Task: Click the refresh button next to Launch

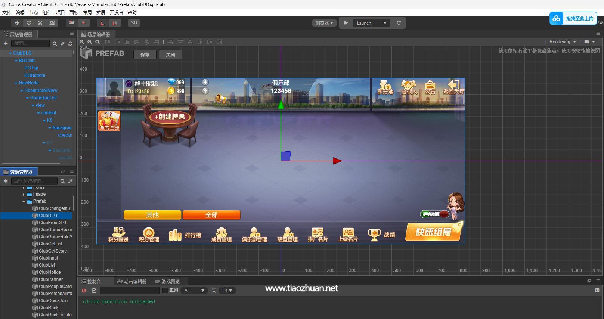Action: point(399,23)
